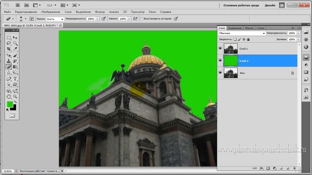Select the Pen tool
This screenshot has height=175, width=312.
pos(9,79)
